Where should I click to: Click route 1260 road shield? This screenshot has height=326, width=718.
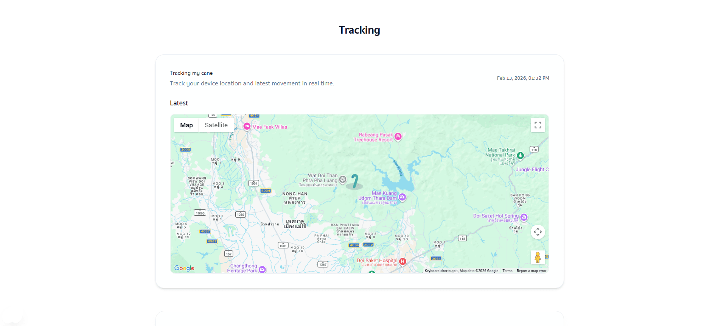pos(241,214)
